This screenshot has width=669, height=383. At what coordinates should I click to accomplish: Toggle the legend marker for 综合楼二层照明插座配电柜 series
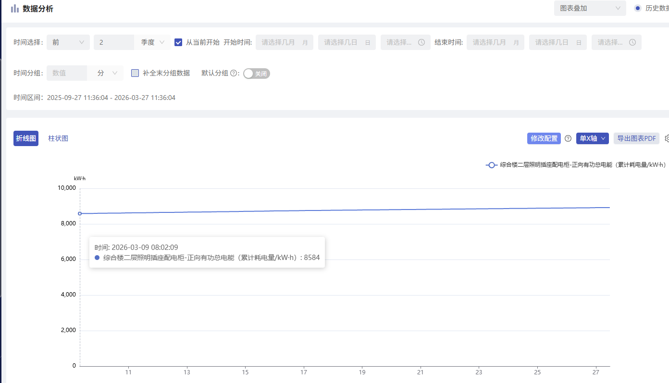point(492,165)
